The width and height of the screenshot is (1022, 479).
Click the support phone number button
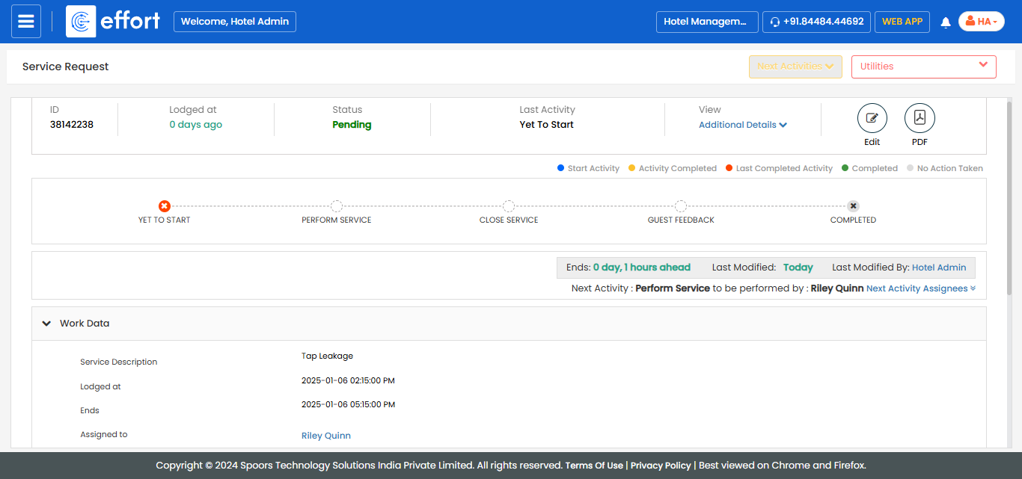(x=816, y=22)
